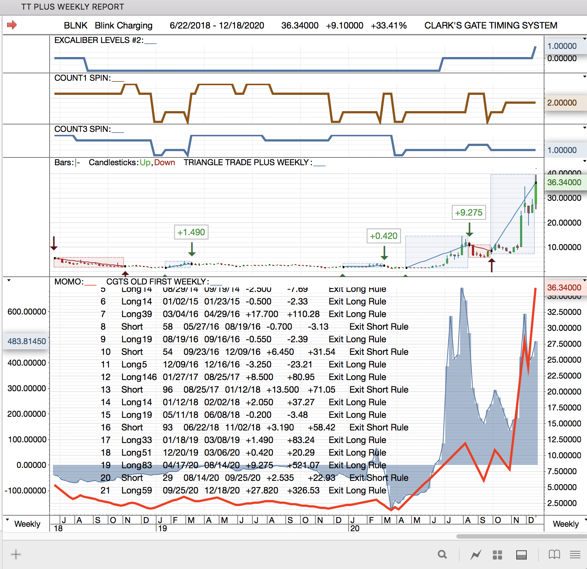Expand the bottom-left Weekly periodicity dropdown
The height and width of the screenshot is (569, 587).
(7, 519)
